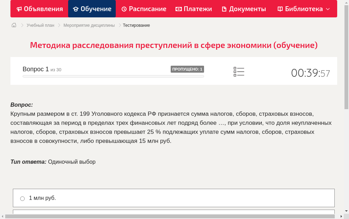Click the book icon on Библиотека
Screen dimensions: 349x219
click(280, 9)
